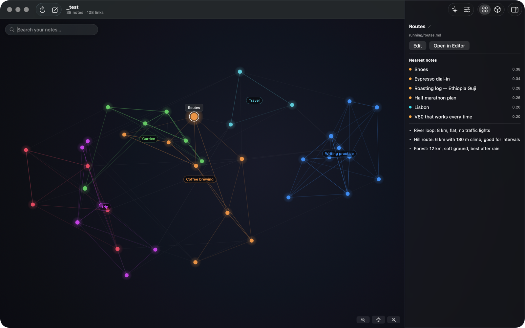This screenshot has height=328, width=525.
Task: Create a new note with compose icon
Action: click(x=55, y=10)
